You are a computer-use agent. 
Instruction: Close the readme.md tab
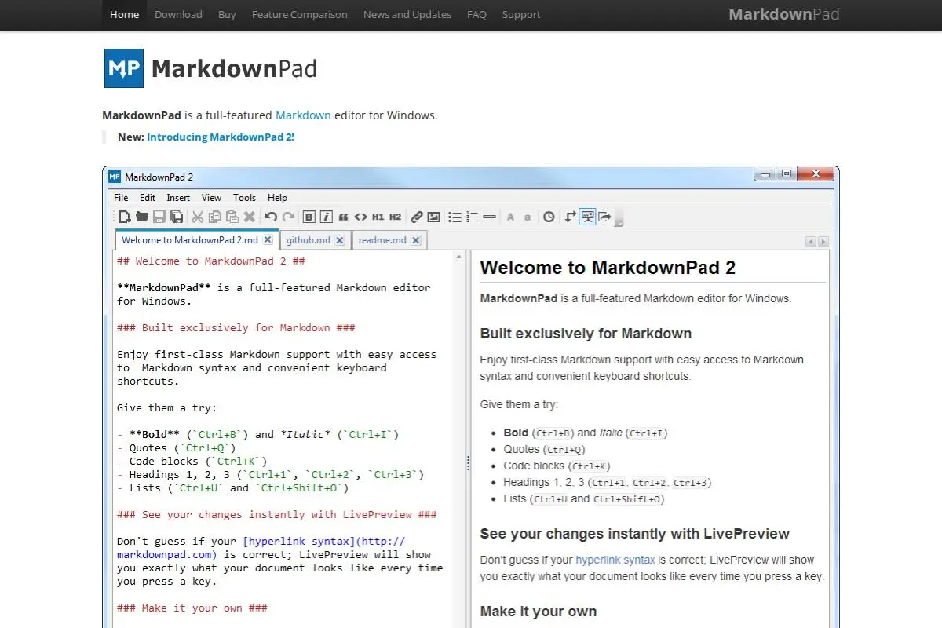tap(416, 240)
